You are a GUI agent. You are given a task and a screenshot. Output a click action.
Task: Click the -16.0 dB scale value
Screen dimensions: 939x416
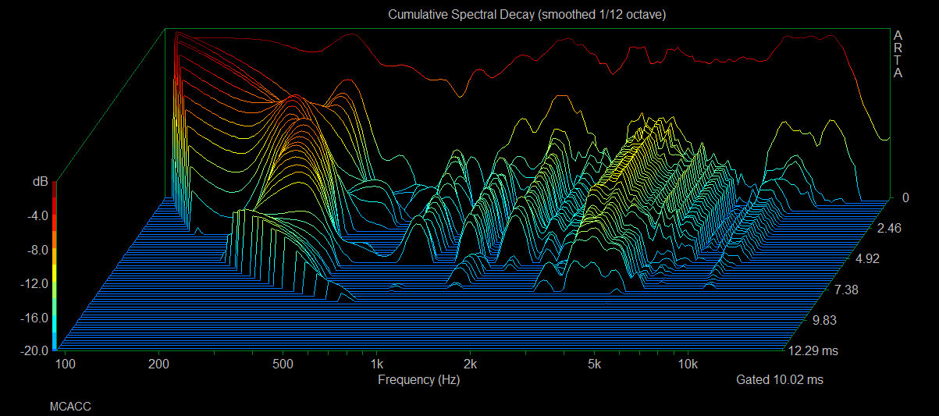click(x=34, y=318)
